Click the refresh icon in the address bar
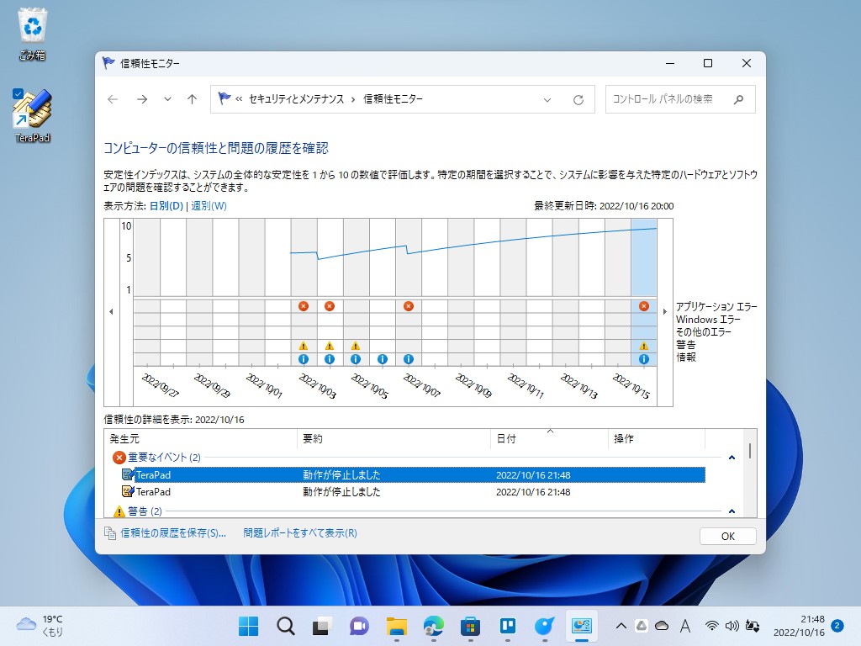This screenshot has width=861, height=646. click(x=578, y=99)
